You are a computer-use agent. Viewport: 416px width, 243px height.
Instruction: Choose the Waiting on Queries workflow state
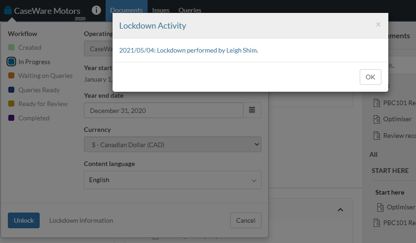[x=12, y=76]
